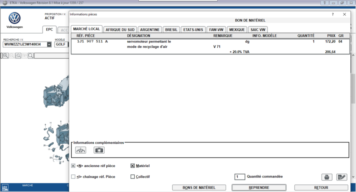Click the zoom-to-area magnifier icon
Image resolution: width=356 pixels, height=192 pixels.
pos(18,56)
